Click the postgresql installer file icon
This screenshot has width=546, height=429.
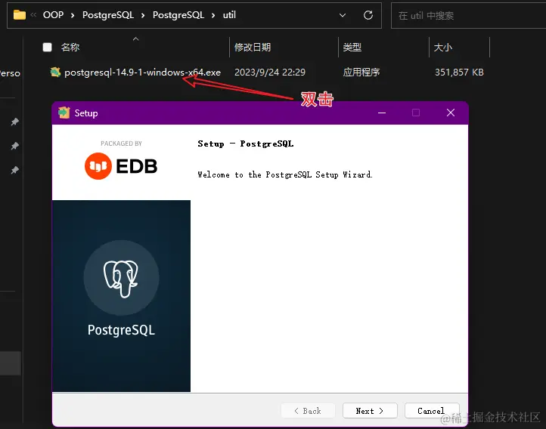pyautogui.click(x=55, y=72)
